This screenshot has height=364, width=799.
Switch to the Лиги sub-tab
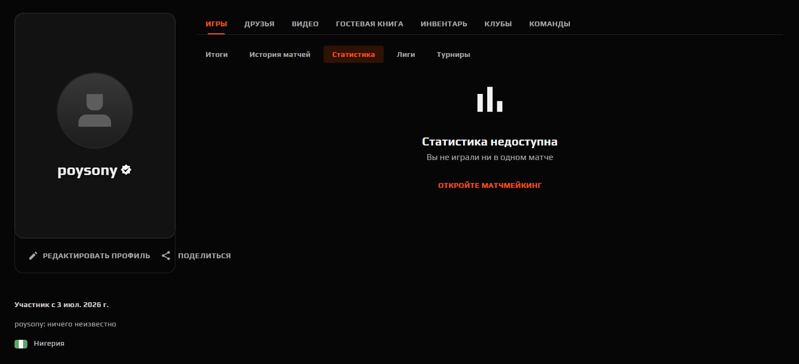(x=406, y=54)
